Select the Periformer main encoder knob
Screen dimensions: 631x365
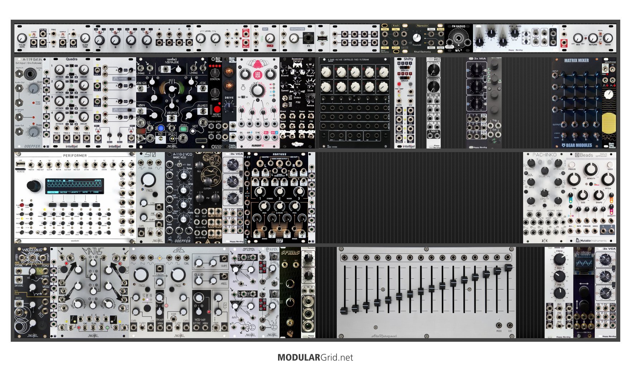[x=34, y=186]
